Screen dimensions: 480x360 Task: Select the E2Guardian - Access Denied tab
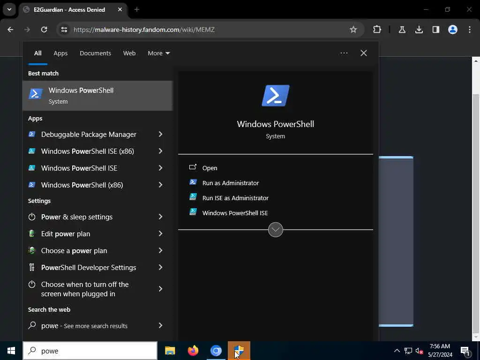coord(73,9)
